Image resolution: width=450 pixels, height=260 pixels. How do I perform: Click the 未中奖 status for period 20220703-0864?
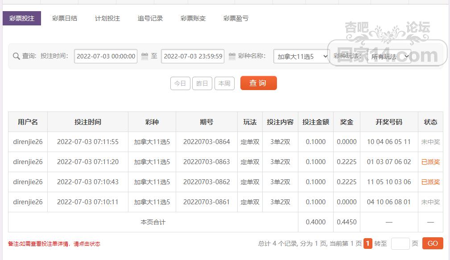coord(430,142)
